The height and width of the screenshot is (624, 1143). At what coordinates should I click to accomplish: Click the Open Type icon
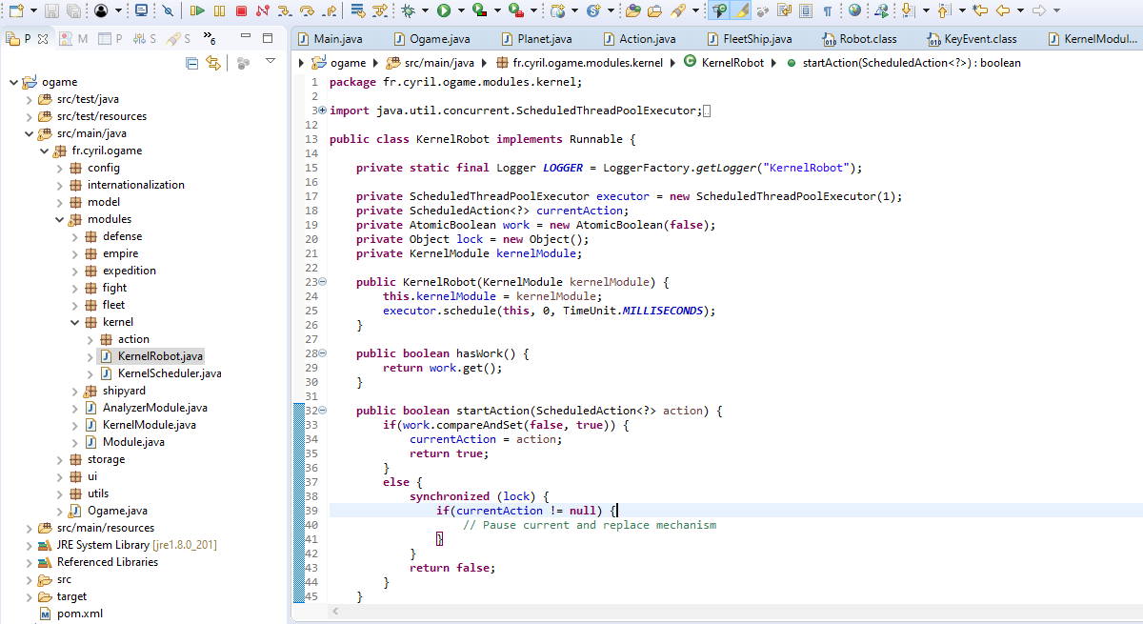(x=633, y=10)
